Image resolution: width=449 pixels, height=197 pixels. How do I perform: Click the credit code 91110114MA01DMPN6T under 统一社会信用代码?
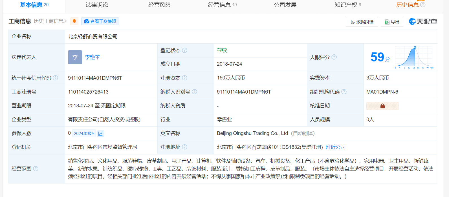[x=95, y=78]
